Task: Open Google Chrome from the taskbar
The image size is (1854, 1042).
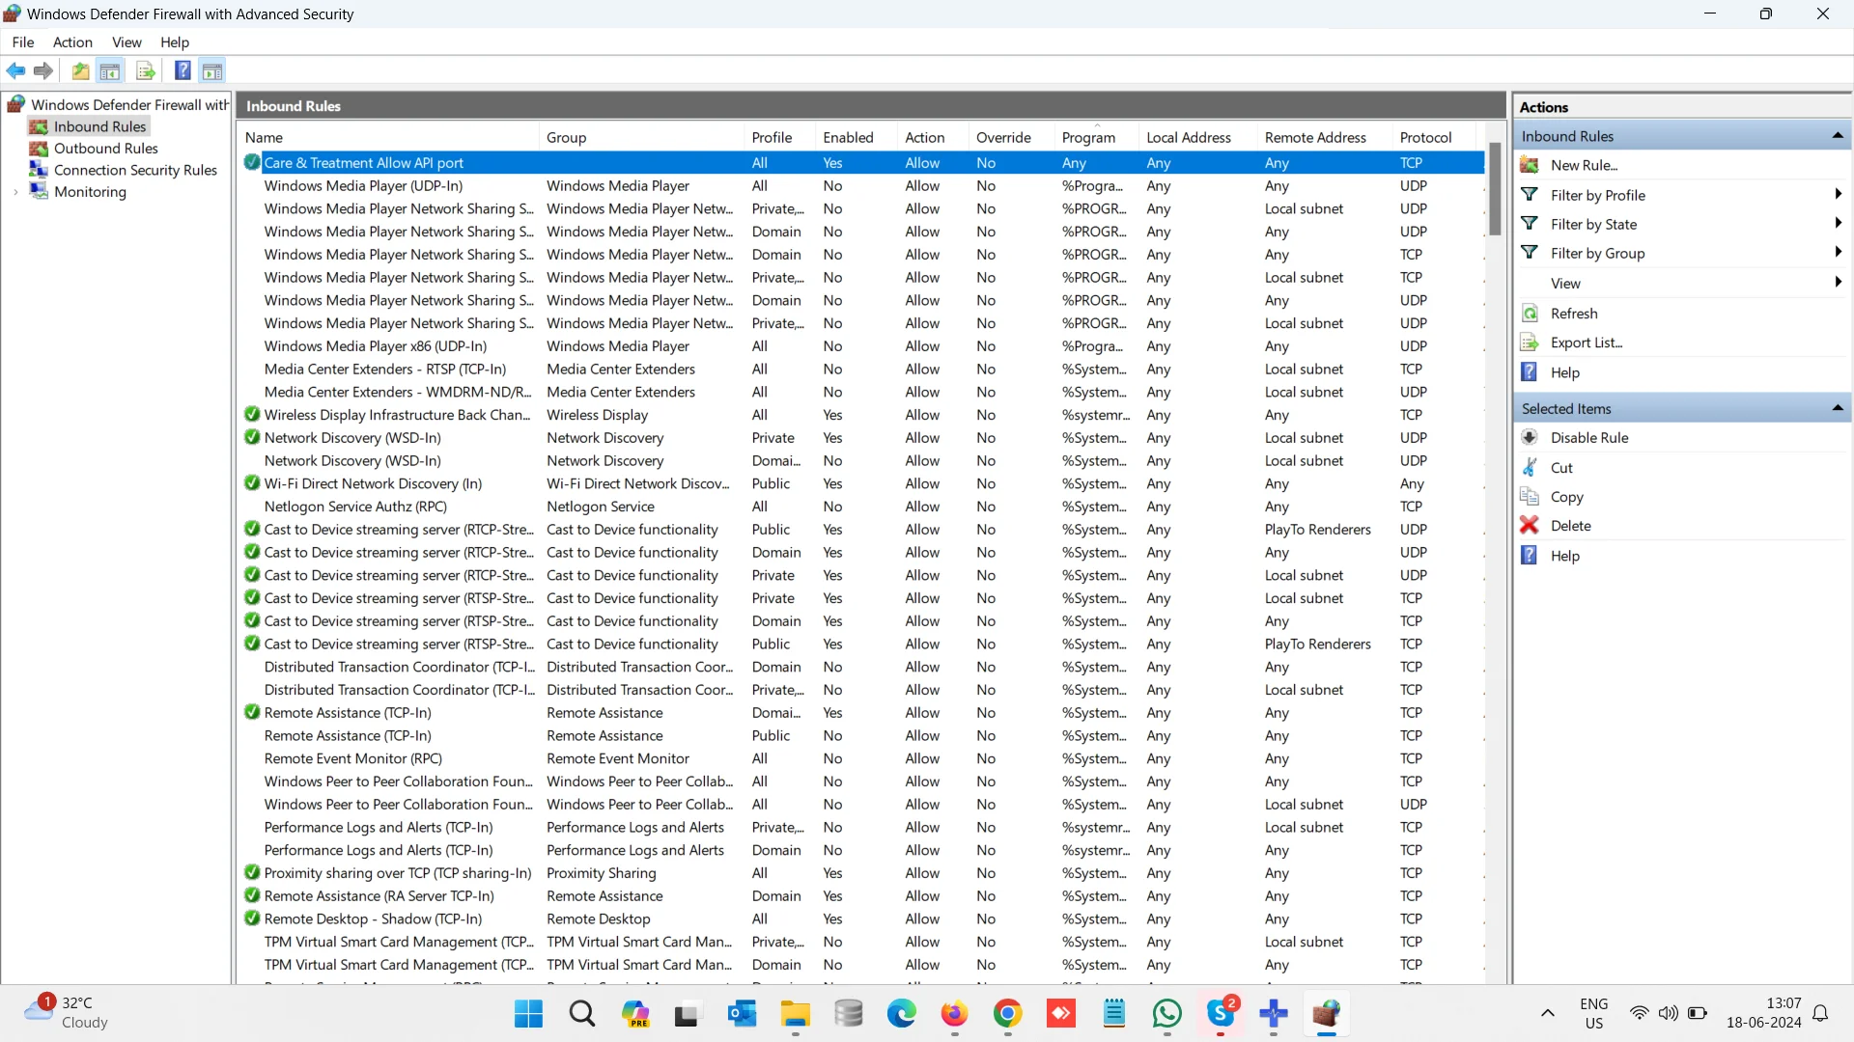Action: click(x=1007, y=1014)
